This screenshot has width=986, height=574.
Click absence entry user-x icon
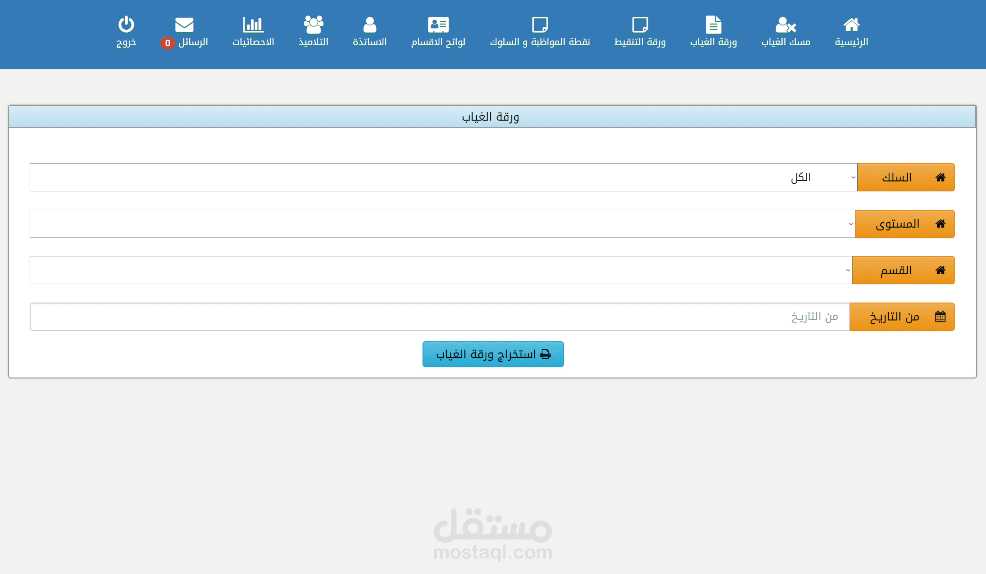pyautogui.click(x=786, y=25)
